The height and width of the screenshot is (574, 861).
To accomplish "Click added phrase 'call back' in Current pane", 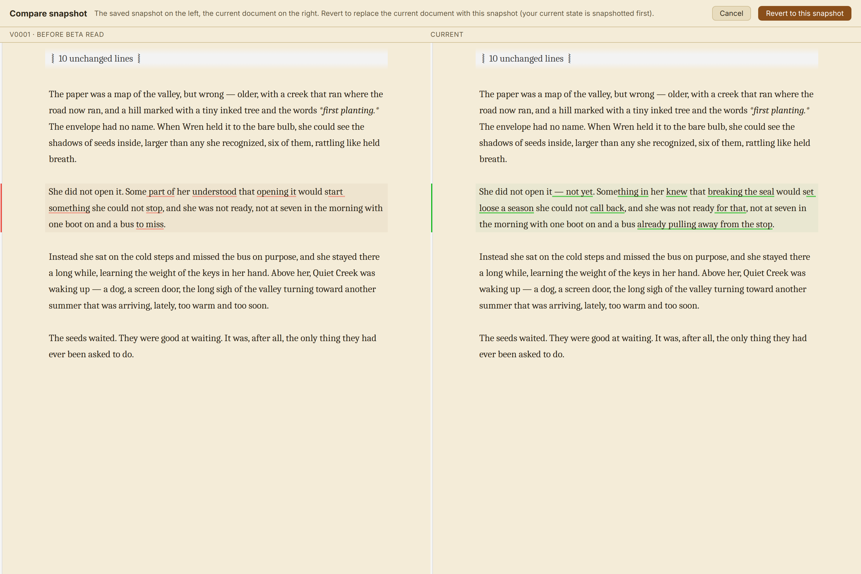I will tap(607, 208).
